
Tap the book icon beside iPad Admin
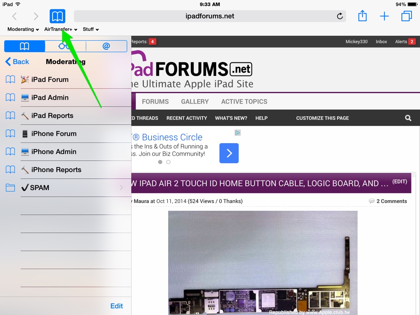click(10, 98)
